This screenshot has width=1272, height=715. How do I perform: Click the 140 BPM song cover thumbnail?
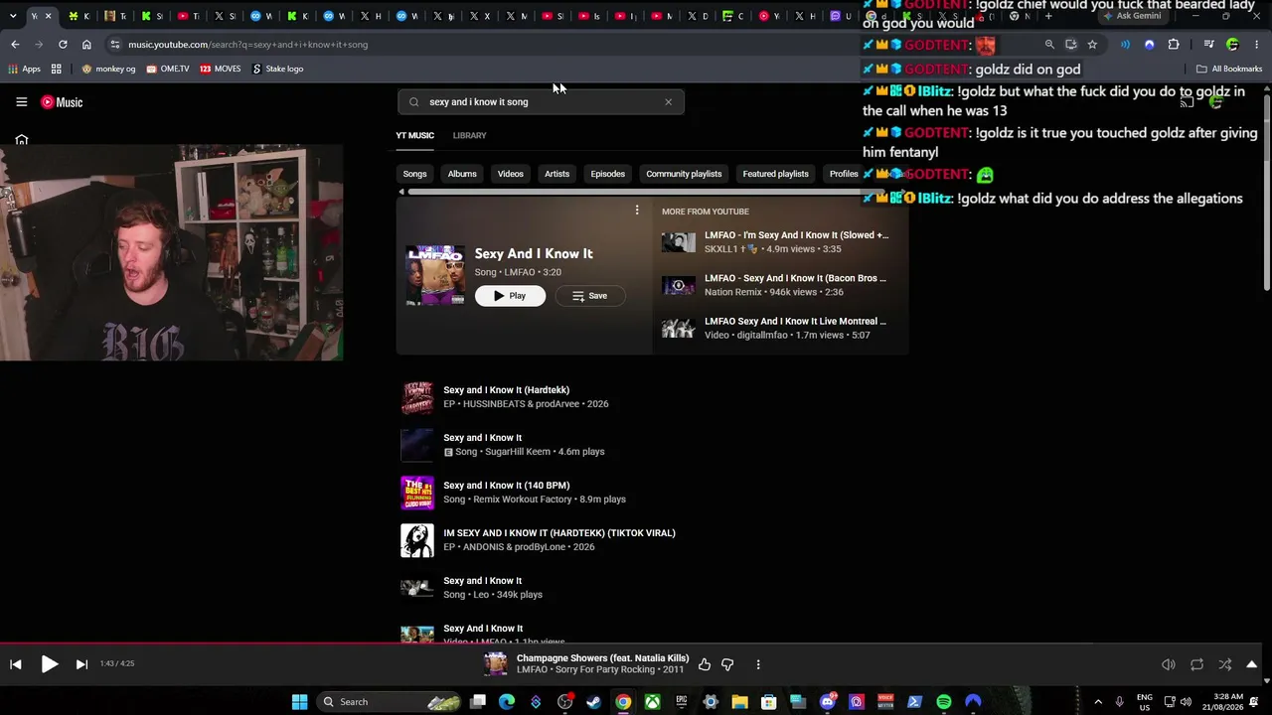417,493
